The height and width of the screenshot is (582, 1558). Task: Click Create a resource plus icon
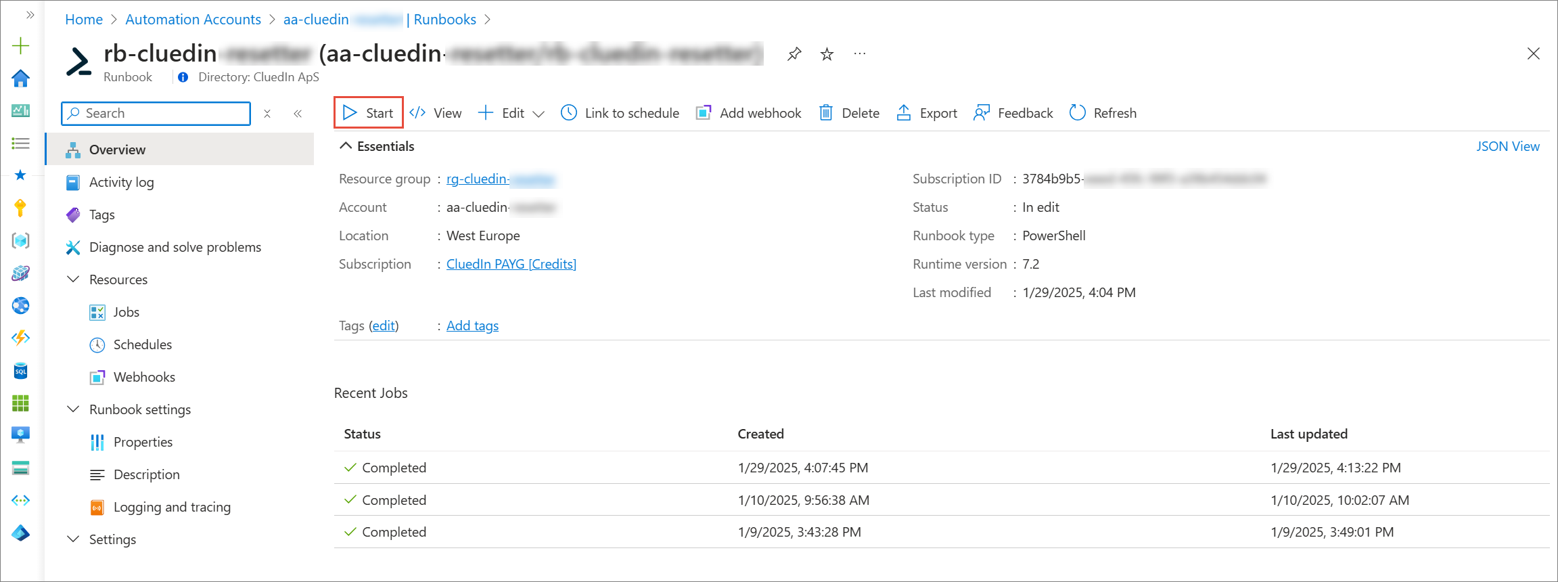coord(21,46)
